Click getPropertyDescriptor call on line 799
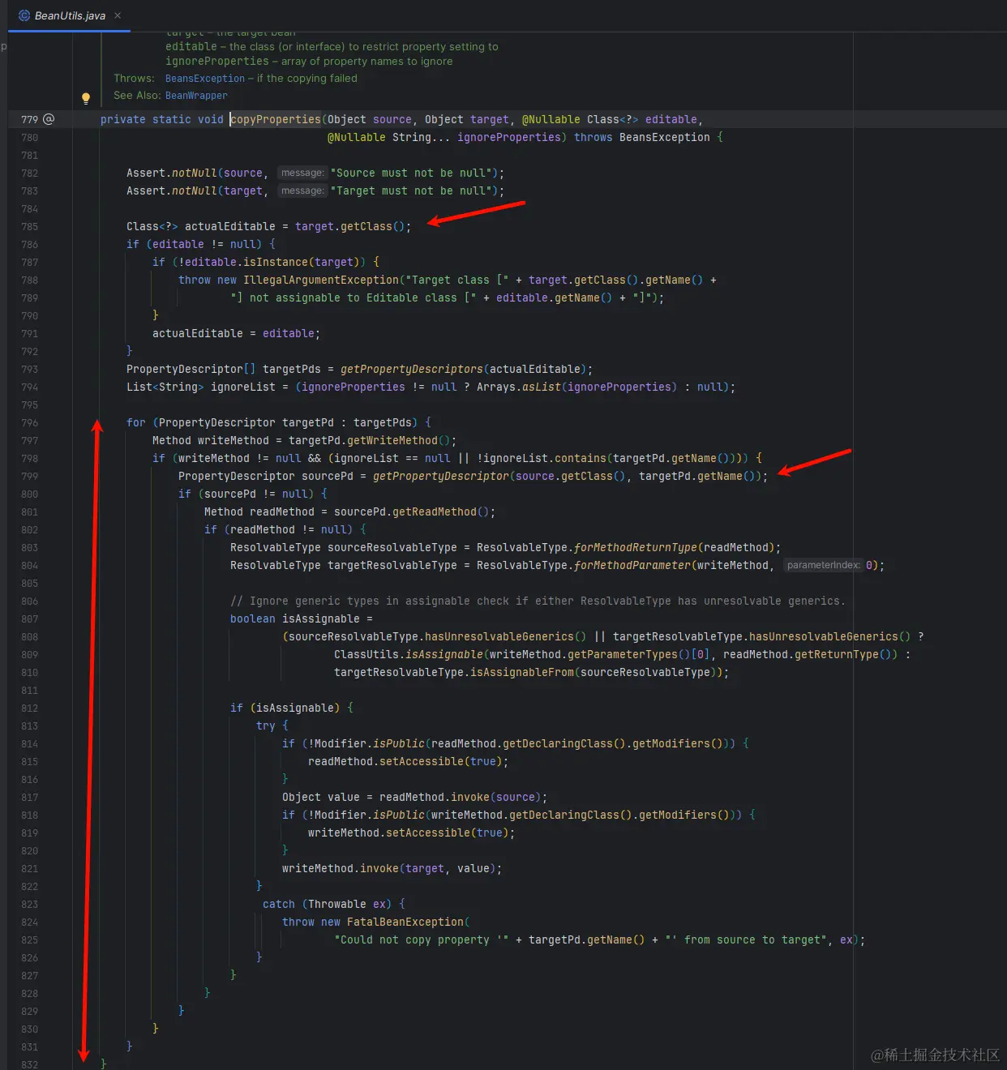 pos(441,476)
